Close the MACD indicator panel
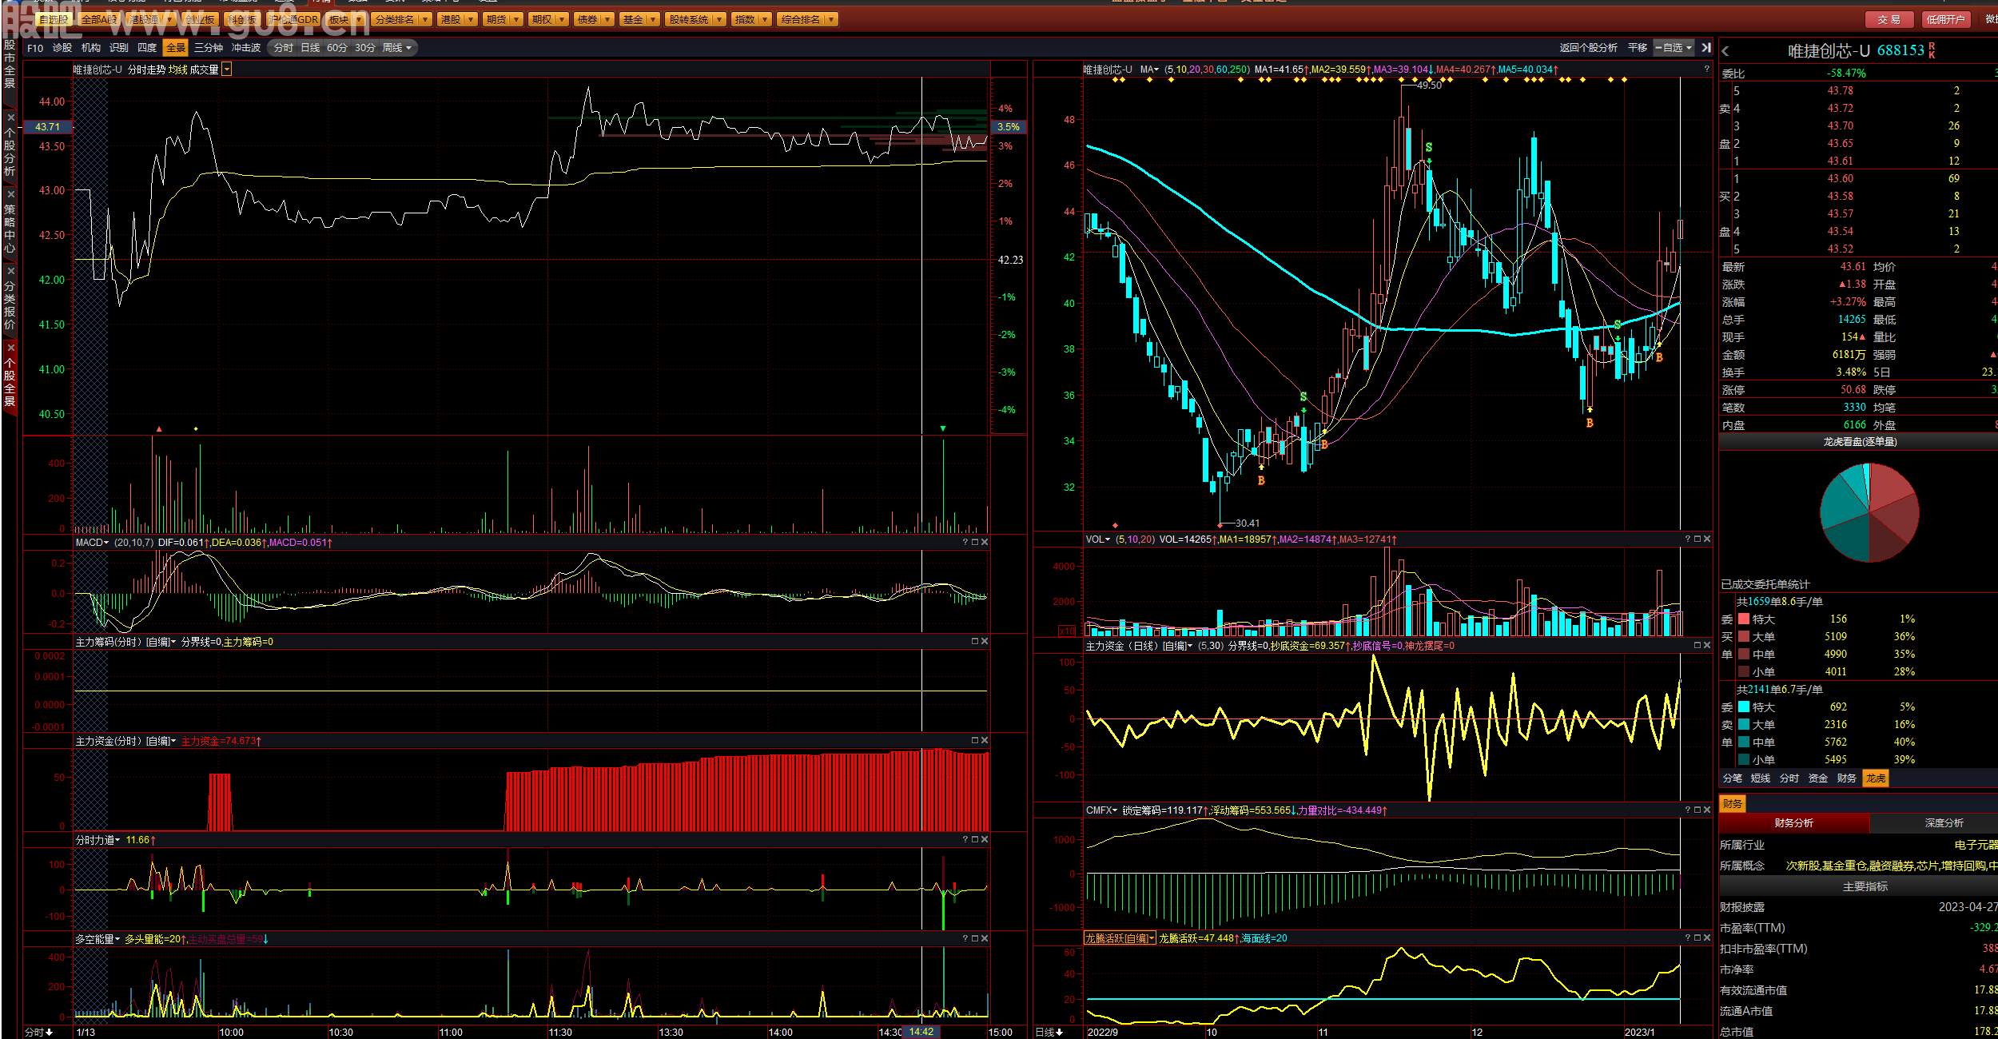Screen dimensions: 1998x1039 coord(985,542)
